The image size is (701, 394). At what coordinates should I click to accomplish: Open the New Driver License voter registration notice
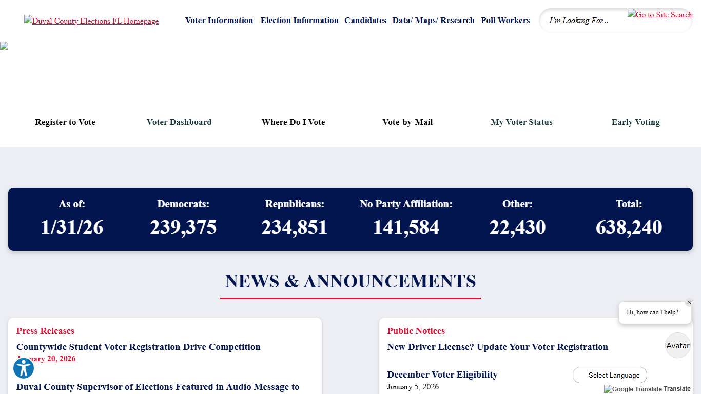tap(497, 347)
